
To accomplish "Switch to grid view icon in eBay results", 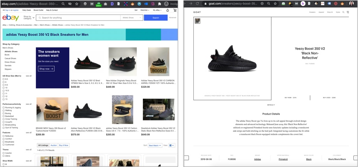I will (x=172, y=145).
